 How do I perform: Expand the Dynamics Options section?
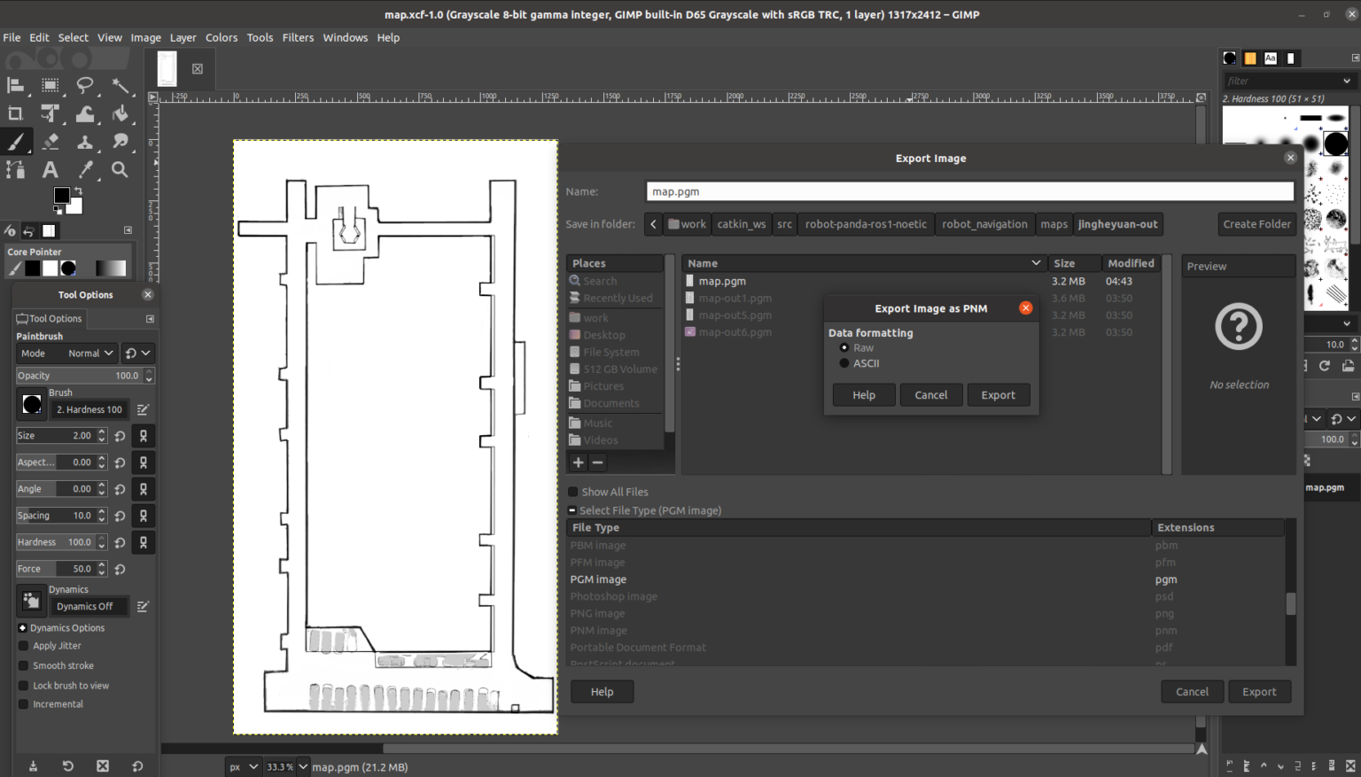(22, 628)
